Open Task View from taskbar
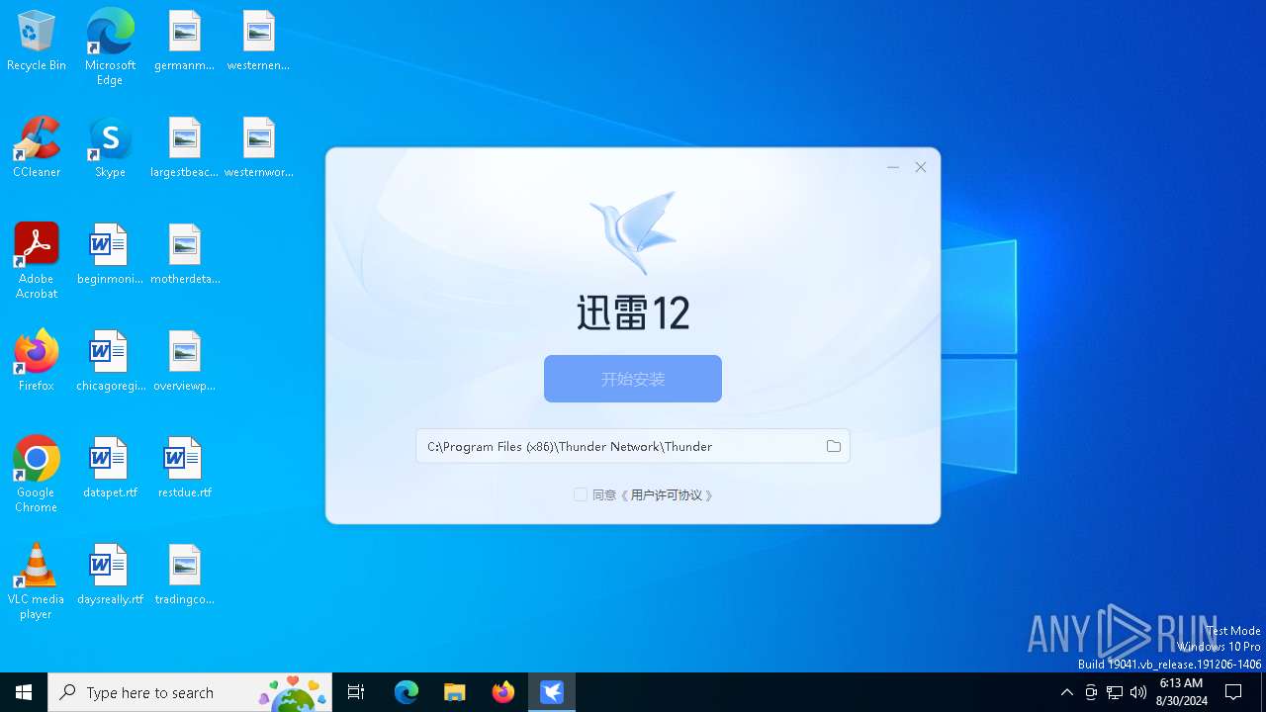 [356, 692]
